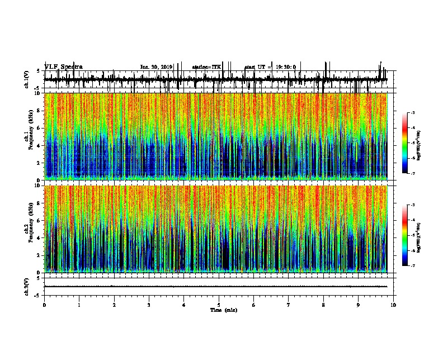This screenshot has height=342, width=443.
Task: Click time-axis tick label "9" at bottom
Action: tap(358, 305)
